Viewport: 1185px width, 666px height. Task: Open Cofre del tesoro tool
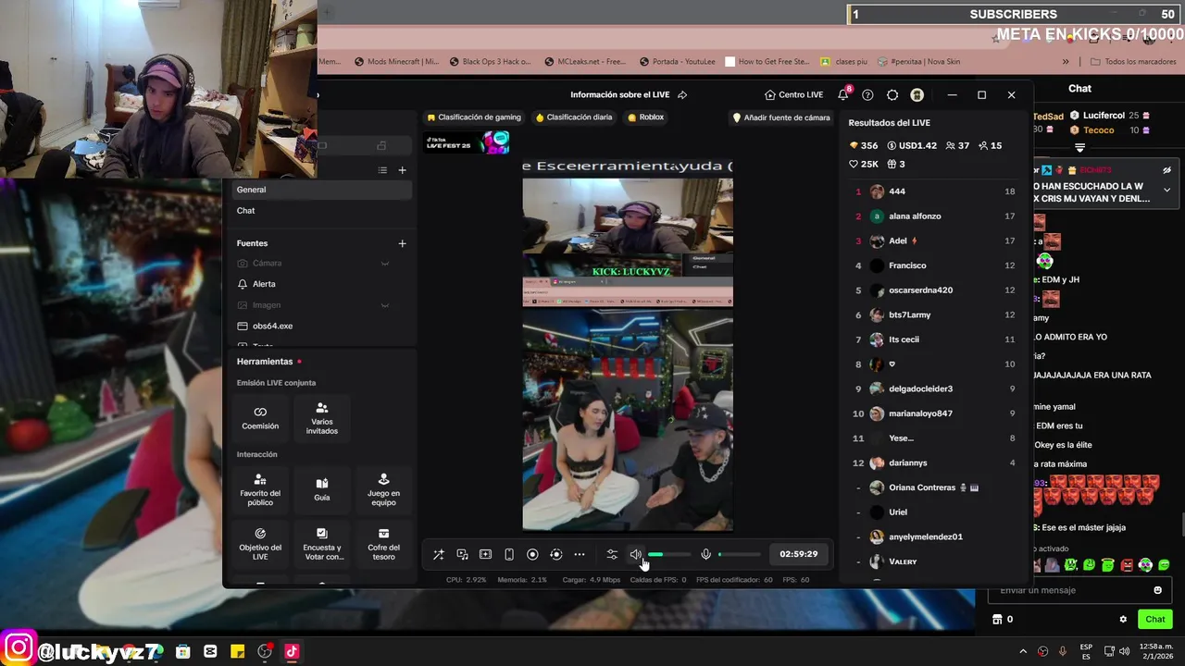383,544
